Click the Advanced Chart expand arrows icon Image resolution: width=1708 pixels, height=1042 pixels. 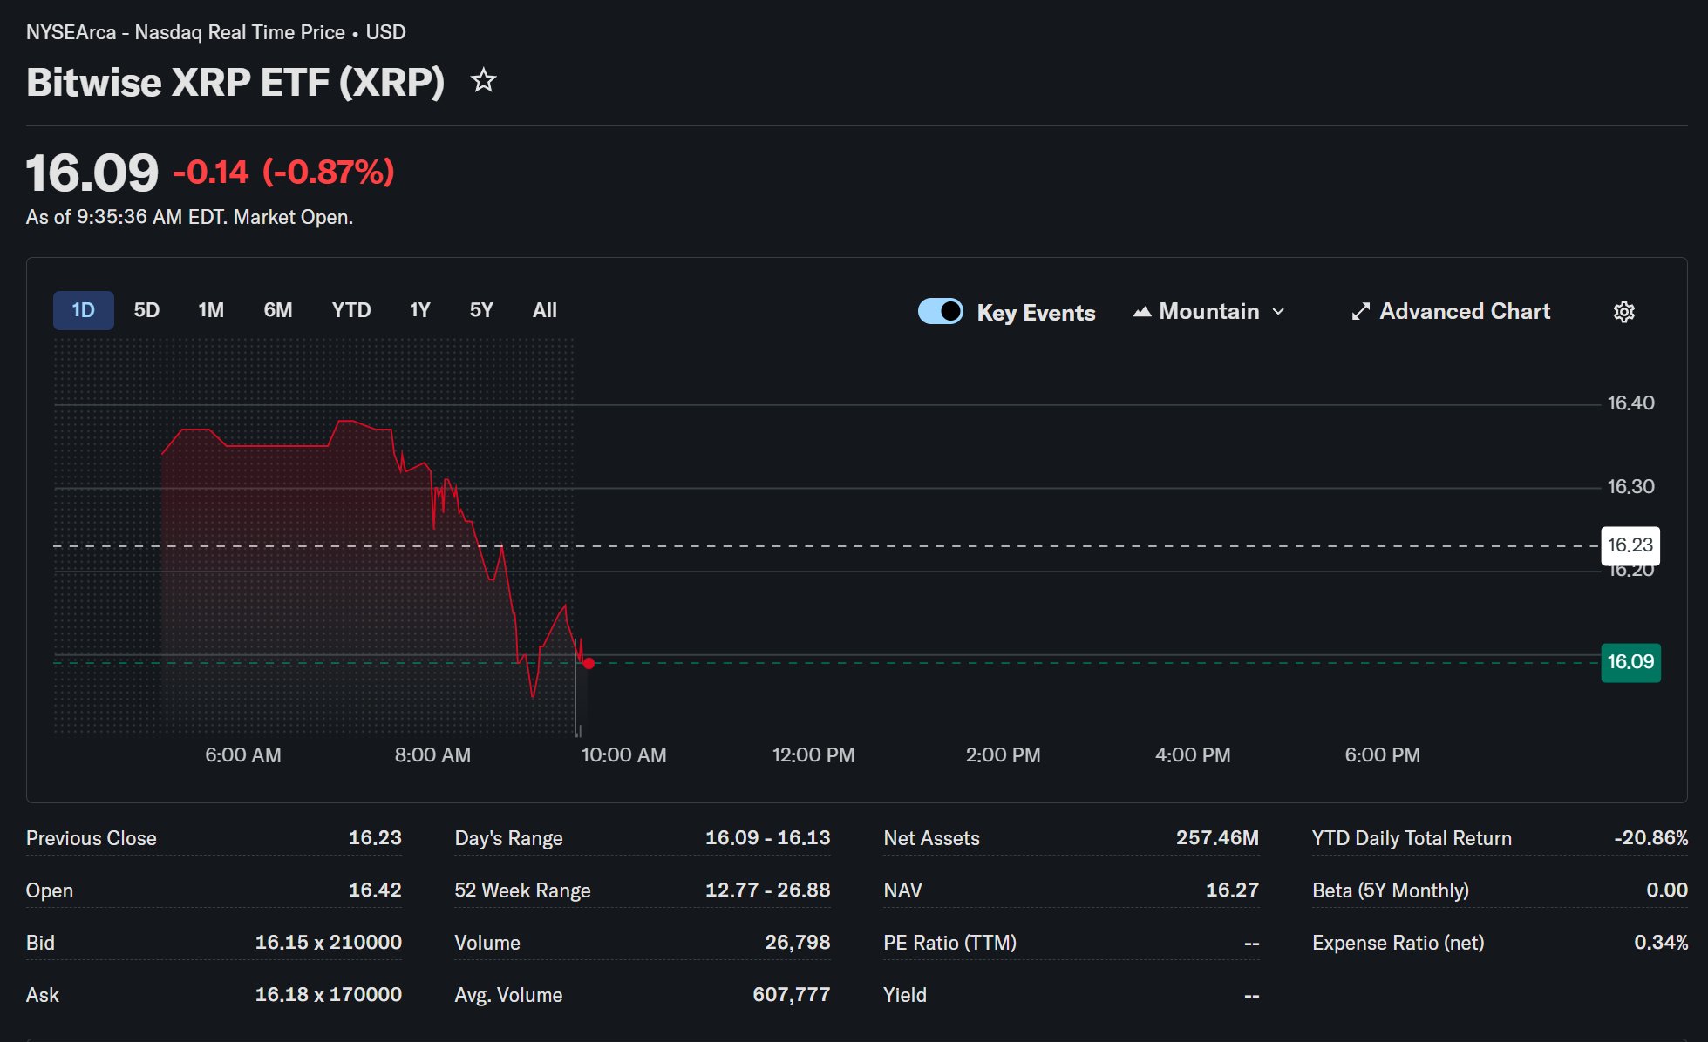coord(1360,312)
